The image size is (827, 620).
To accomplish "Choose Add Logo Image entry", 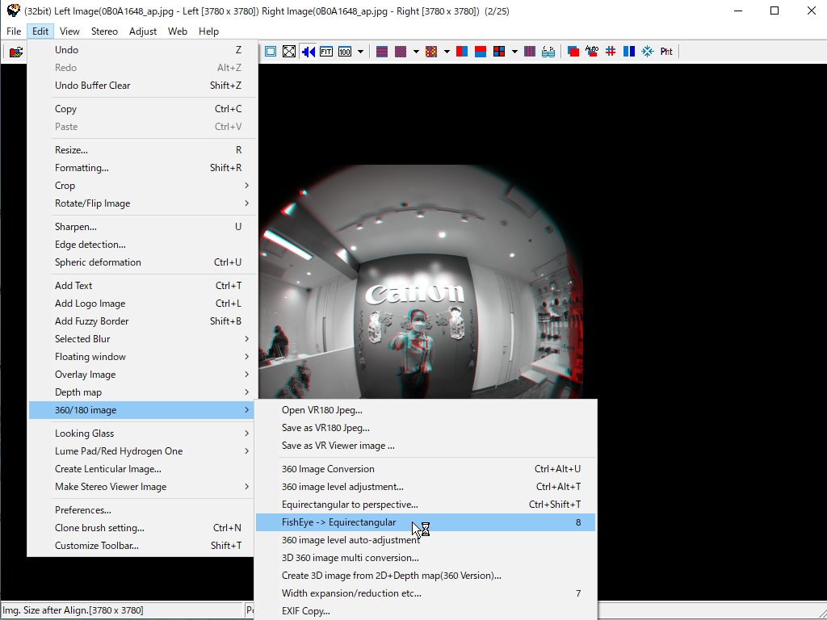I will click(142, 304).
